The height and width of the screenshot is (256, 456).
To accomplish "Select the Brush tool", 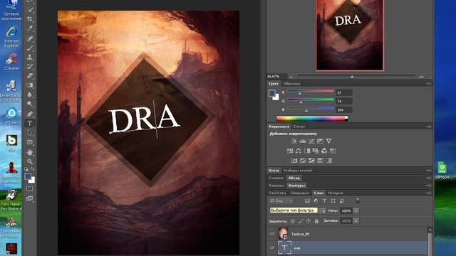I will [x=30, y=48].
